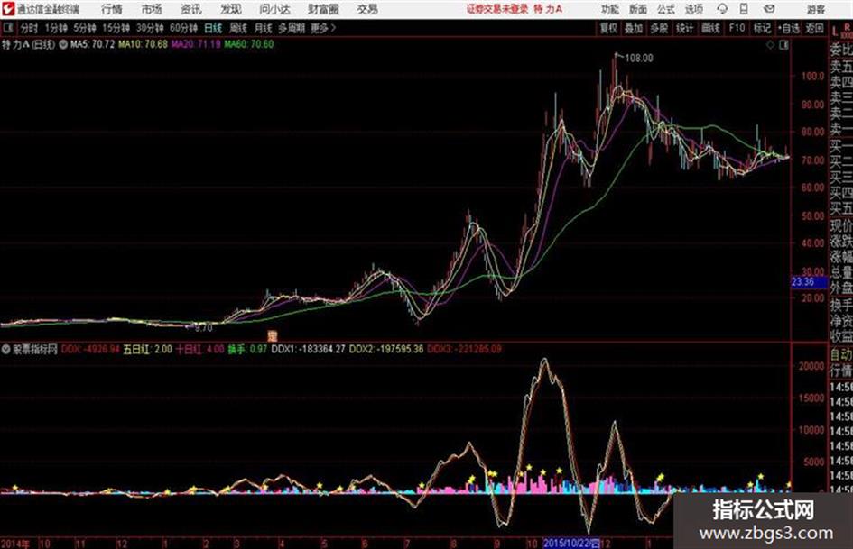The width and height of the screenshot is (853, 549).
Task: Open the 功能 menu
Action: tap(610, 9)
